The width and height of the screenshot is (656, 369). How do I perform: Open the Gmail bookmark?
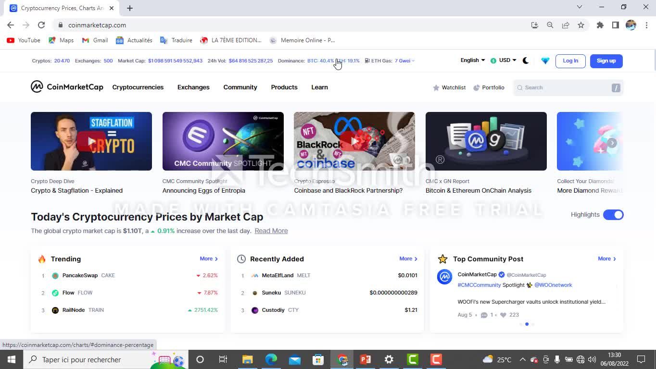point(95,40)
